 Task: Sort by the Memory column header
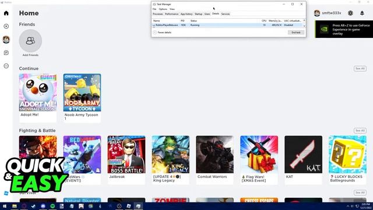pyautogui.click(x=275, y=21)
